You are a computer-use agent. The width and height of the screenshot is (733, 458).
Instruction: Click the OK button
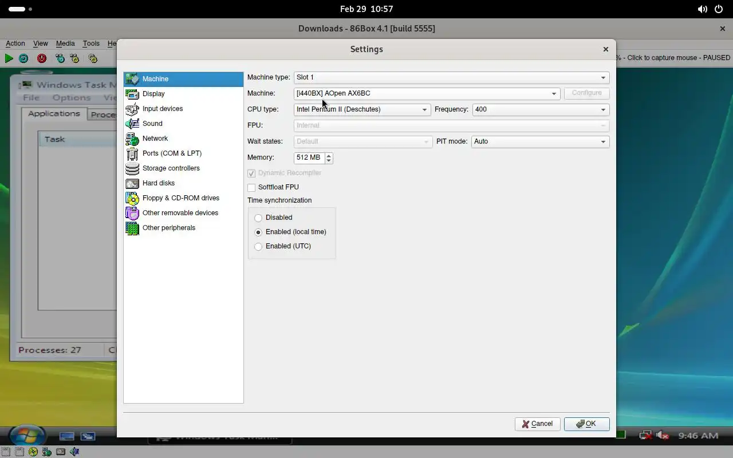click(x=586, y=424)
